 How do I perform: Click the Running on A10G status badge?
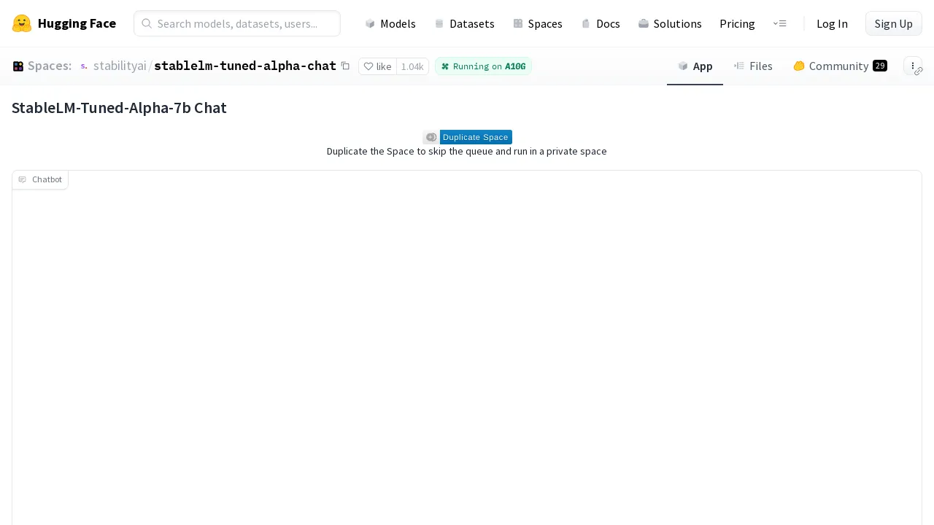483,66
